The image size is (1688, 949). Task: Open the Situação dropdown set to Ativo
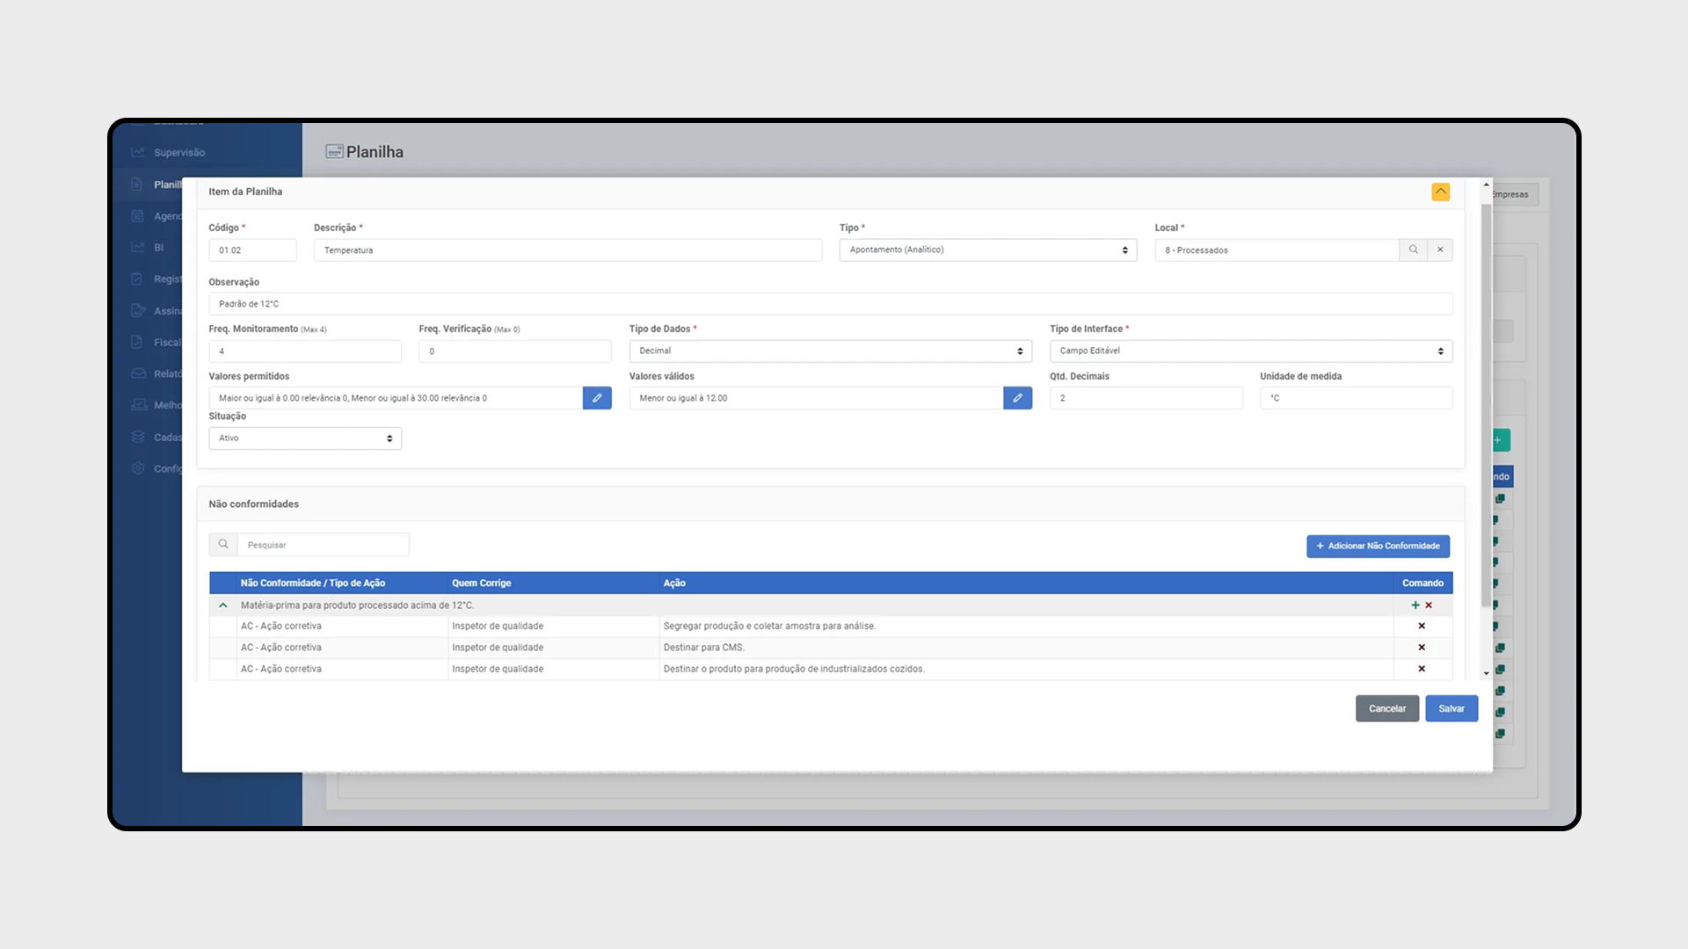305,438
